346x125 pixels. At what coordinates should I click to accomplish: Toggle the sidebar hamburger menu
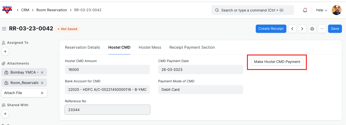[x=4, y=29]
